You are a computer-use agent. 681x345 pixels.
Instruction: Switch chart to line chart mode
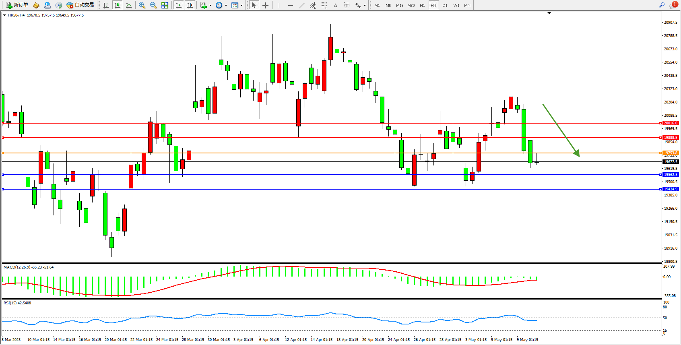[x=129, y=5]
